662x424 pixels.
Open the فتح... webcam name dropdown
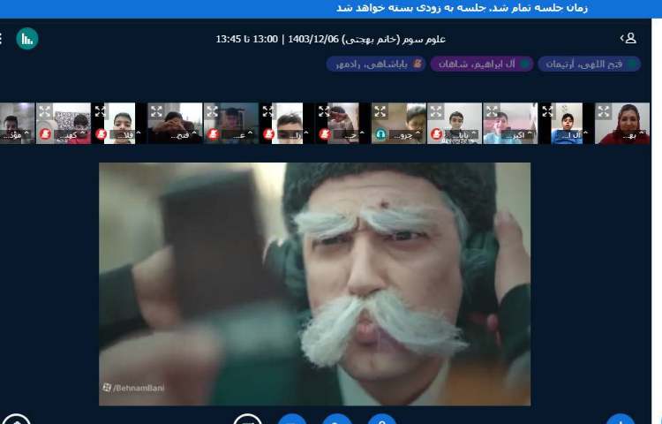click(x=183, y=135)
